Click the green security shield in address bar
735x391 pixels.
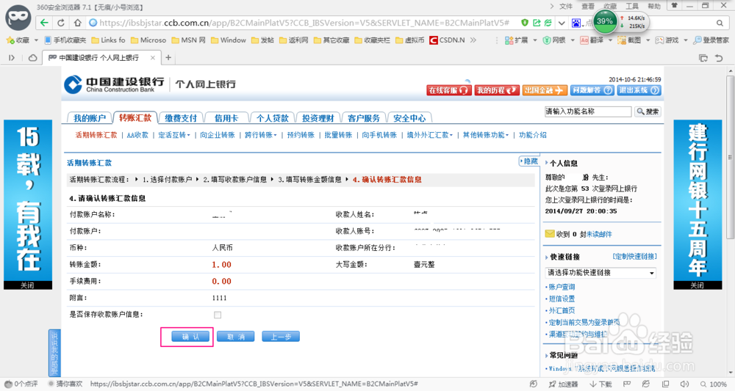[x=525, y=23]
